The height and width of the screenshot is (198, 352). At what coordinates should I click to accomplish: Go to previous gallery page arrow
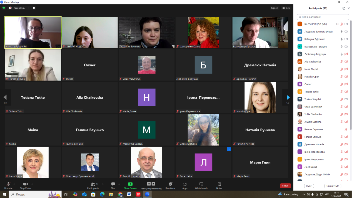[x=5, y=97]
